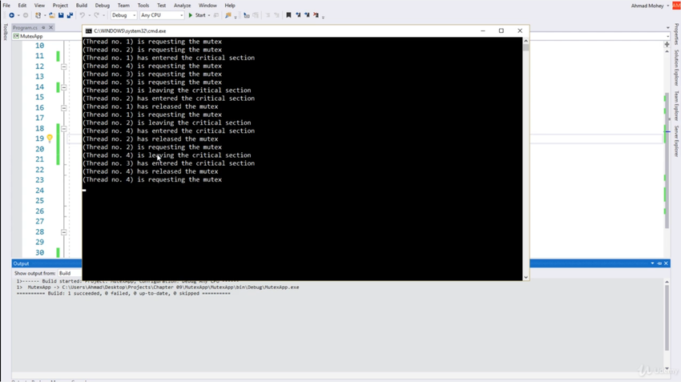The height and width of the screenshot is (382, 681).
Task: Click the lightbulb quick action on line 19
Action: pos(50,139)
